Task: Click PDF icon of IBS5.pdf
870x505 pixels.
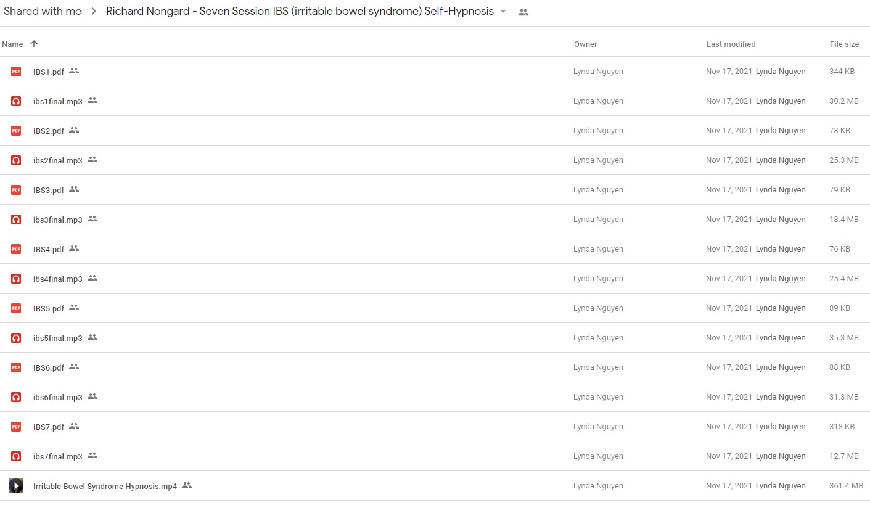Action: (16, 308)
